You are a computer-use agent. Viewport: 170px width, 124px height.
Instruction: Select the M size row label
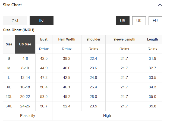[x=9, y=68]
